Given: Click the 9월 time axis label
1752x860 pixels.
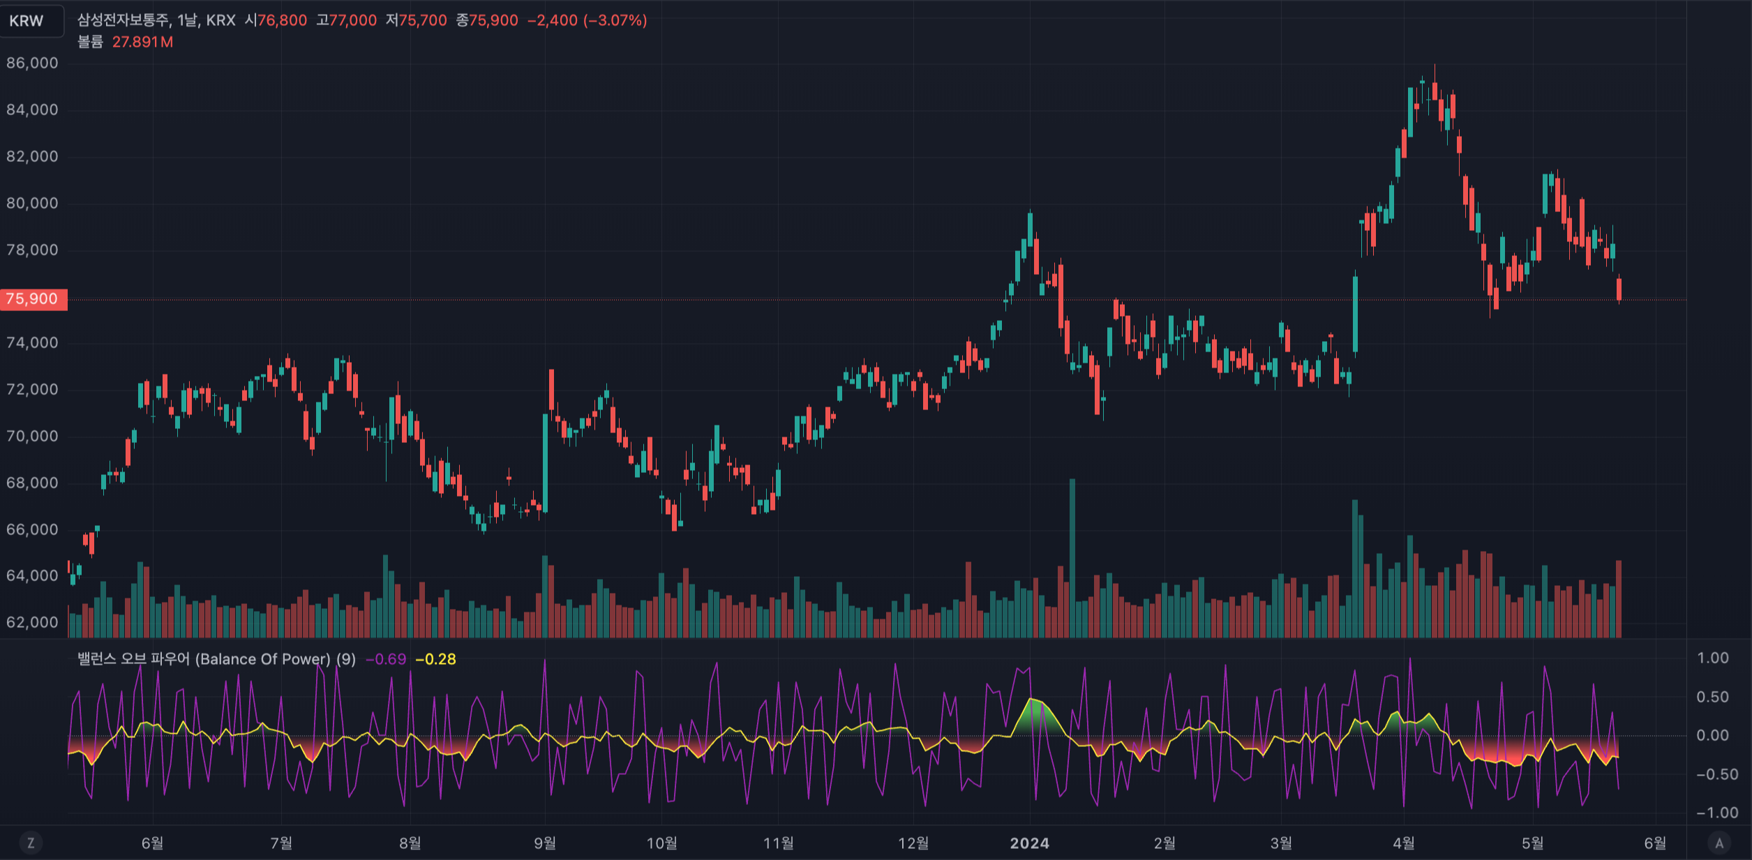Looking at the screenshot, I should pos(545,843).
